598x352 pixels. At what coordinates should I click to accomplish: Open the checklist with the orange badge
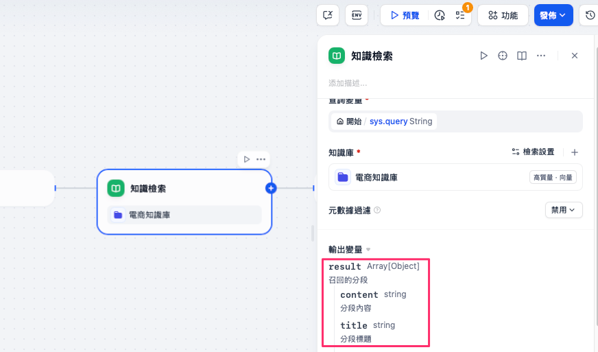click(460, 15)
